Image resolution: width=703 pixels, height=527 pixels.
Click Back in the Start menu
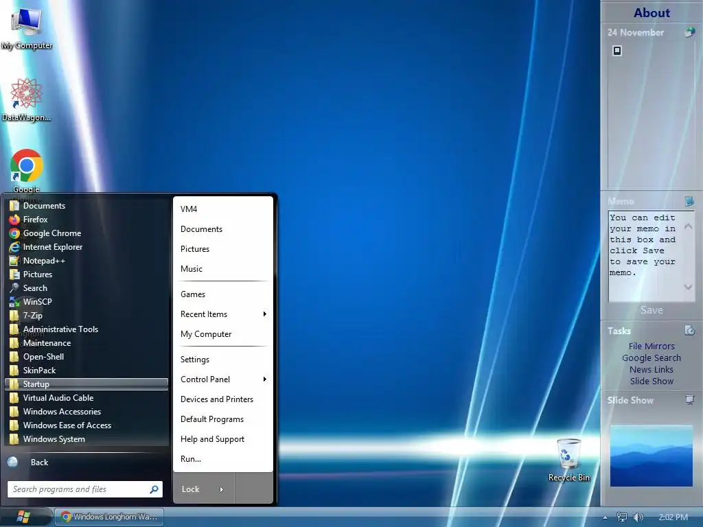[39, 462]
